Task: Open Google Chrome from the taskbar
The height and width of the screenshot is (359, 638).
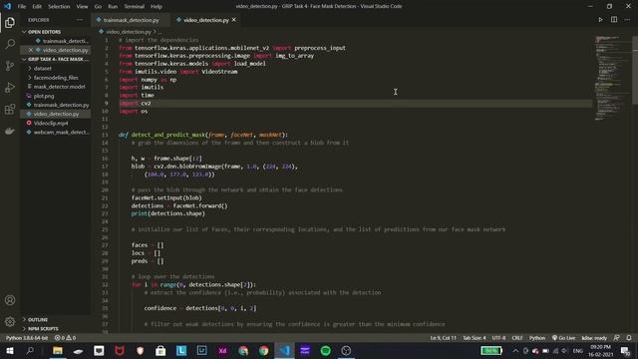Action: coord(263,350)
